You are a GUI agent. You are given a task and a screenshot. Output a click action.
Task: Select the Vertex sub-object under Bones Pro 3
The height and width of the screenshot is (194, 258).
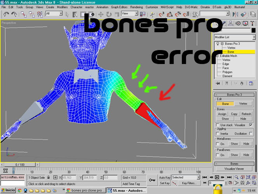[231, 48]
